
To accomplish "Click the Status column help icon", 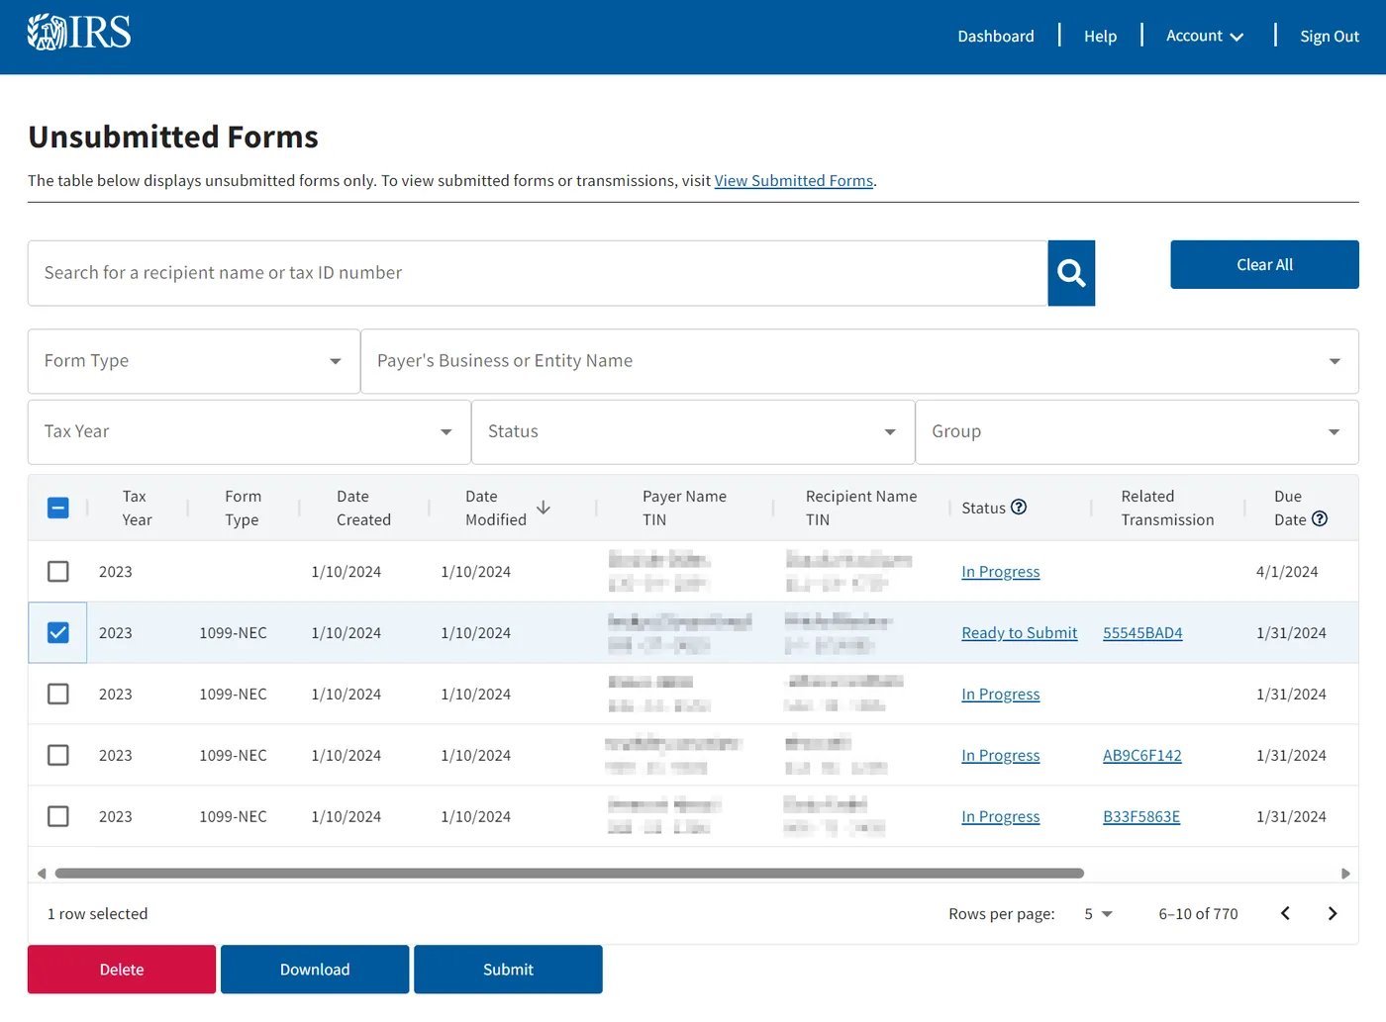I will point(1019,507).
